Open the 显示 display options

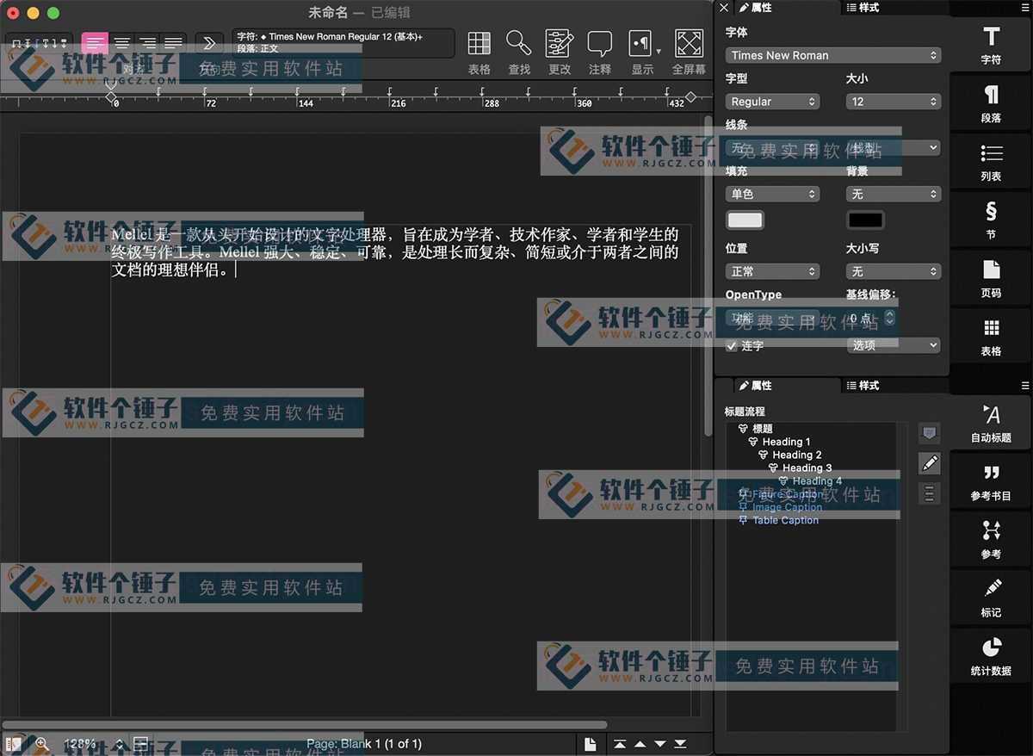tap(642, 52)
